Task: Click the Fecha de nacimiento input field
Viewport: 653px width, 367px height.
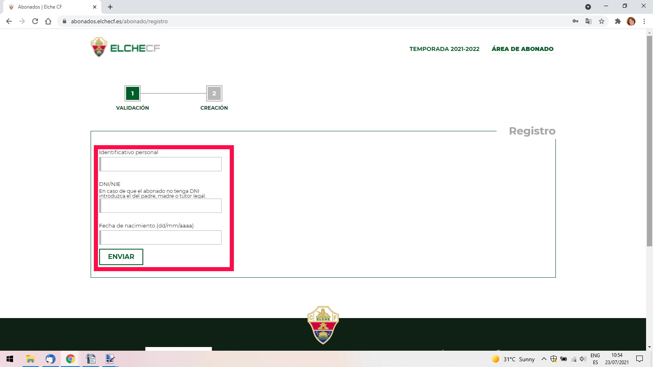Action: click(x=160, y=237)
